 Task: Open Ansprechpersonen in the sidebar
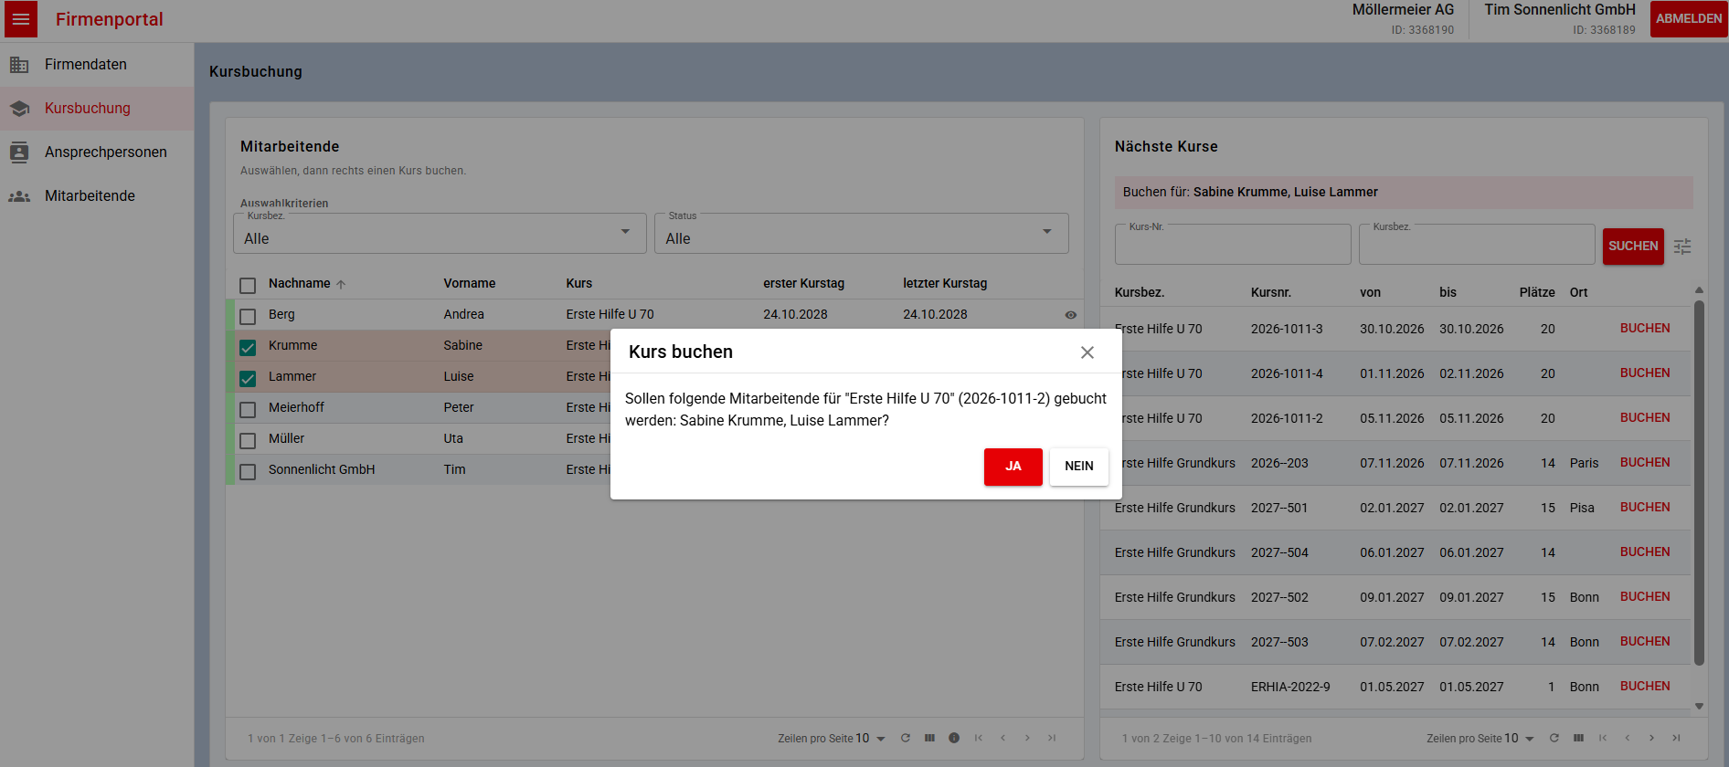(x=97, y=152)
